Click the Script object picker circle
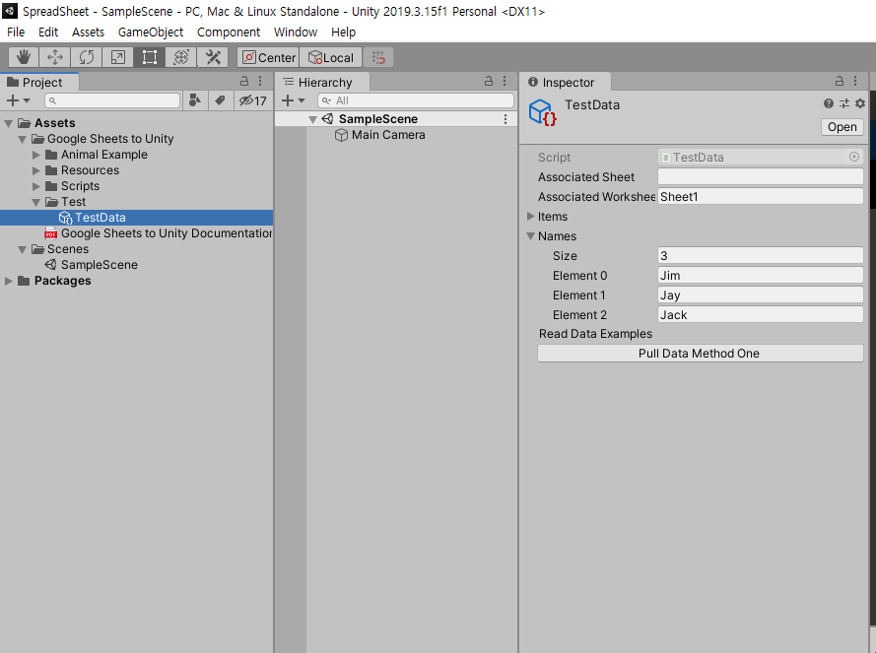The height and width of the screenshot is (653, 876). (x=853, y=157)
